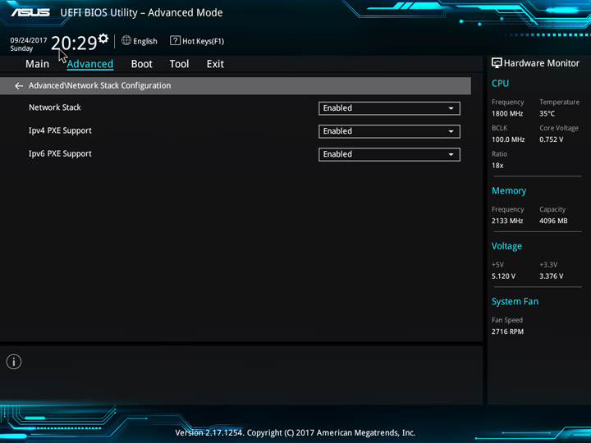Click the 20:29 clock display
This screenshot has width=591, height=443.
(x=74, y=43)
